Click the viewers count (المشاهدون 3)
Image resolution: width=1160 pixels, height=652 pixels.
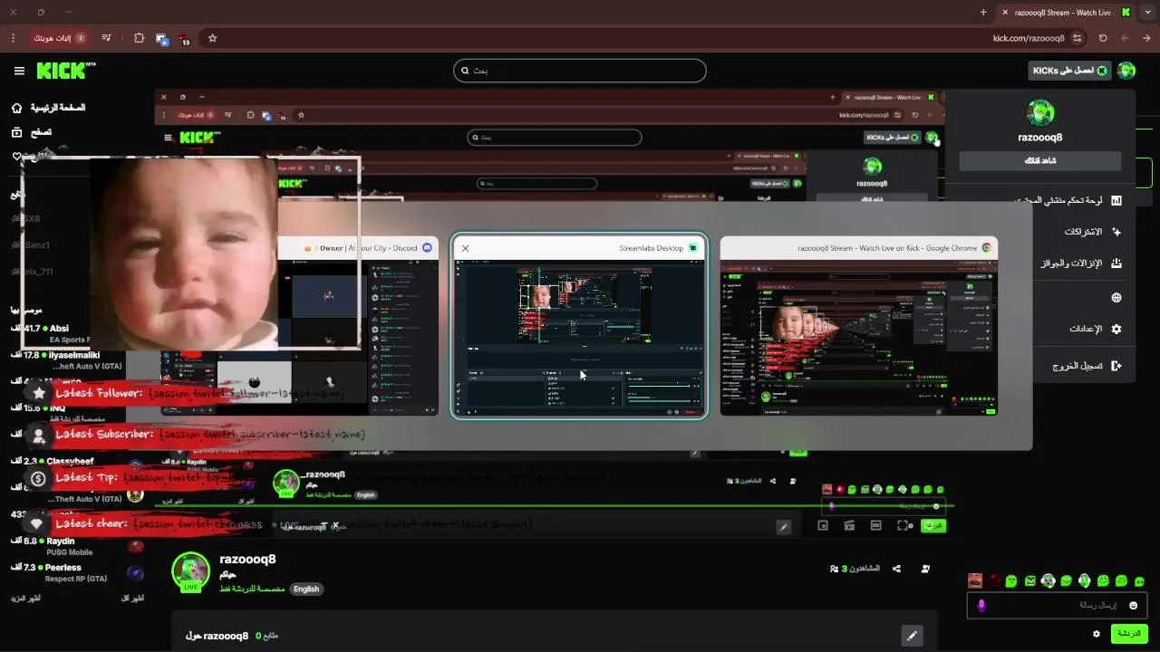pyautogui.click(x=855, y=569)
